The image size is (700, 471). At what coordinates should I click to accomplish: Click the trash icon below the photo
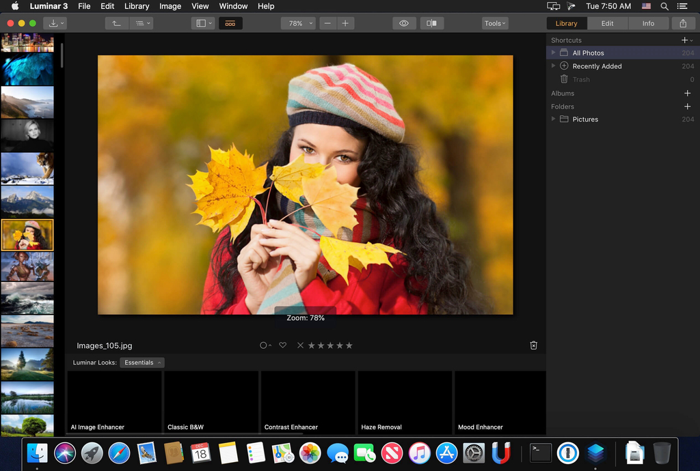(x=533, y=345)
